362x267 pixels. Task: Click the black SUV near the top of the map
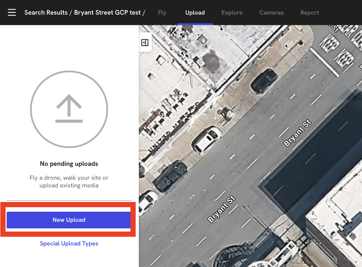pyautogui.click(x=264, y=81)
